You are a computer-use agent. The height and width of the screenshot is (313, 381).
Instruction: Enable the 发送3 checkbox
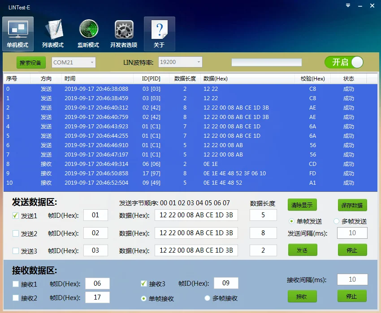tap(16, 251)
